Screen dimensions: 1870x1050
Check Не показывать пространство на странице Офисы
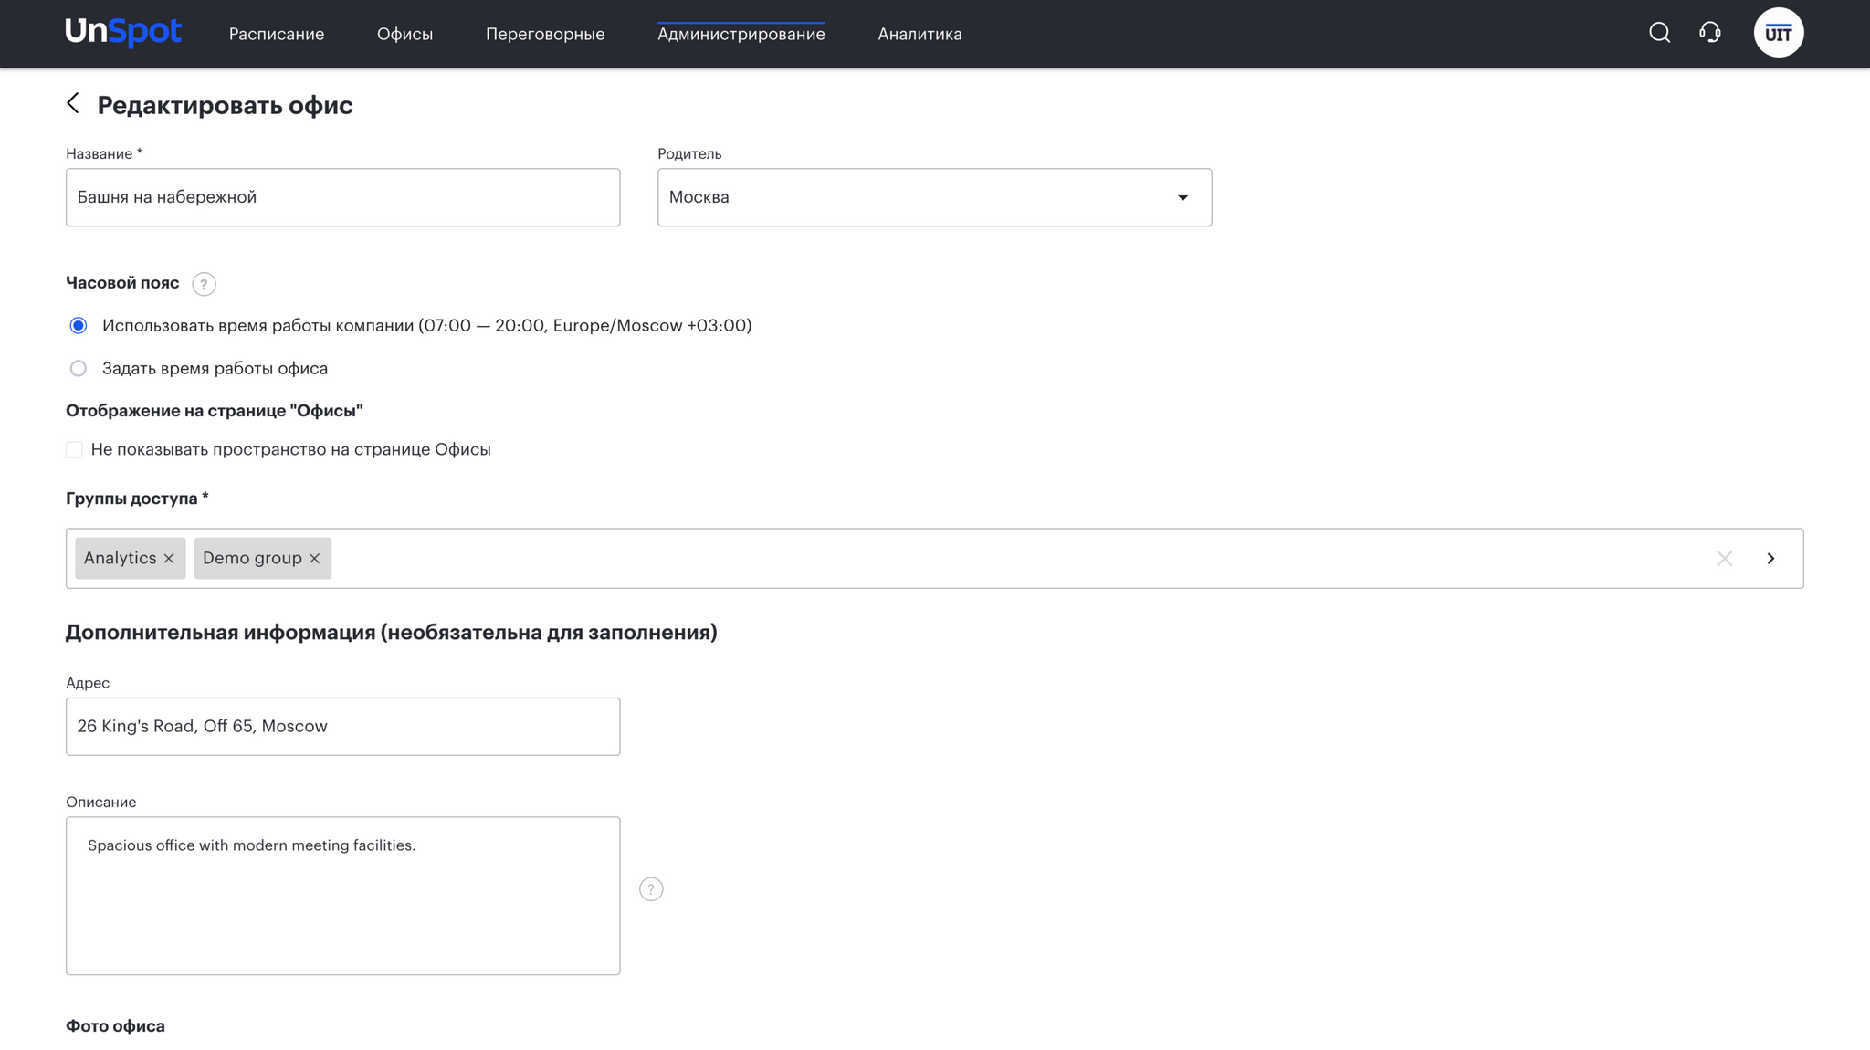click(x=74, y=449)
